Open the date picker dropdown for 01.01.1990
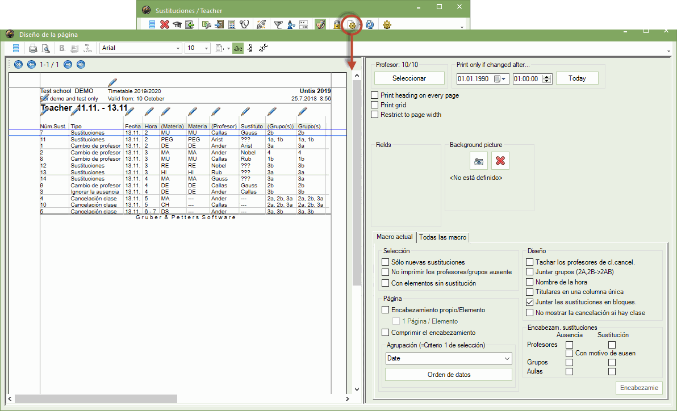This screenshot has height=411, width=677. [503, 79]
